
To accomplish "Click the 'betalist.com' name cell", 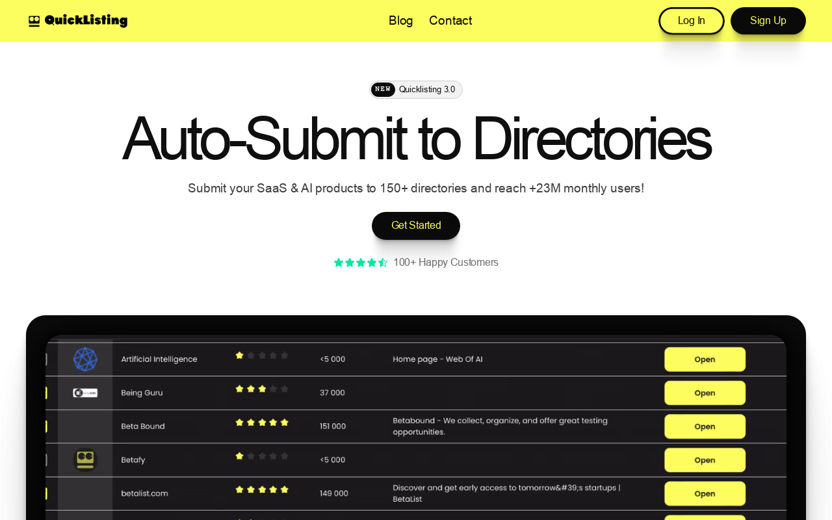I will point(144,493).
